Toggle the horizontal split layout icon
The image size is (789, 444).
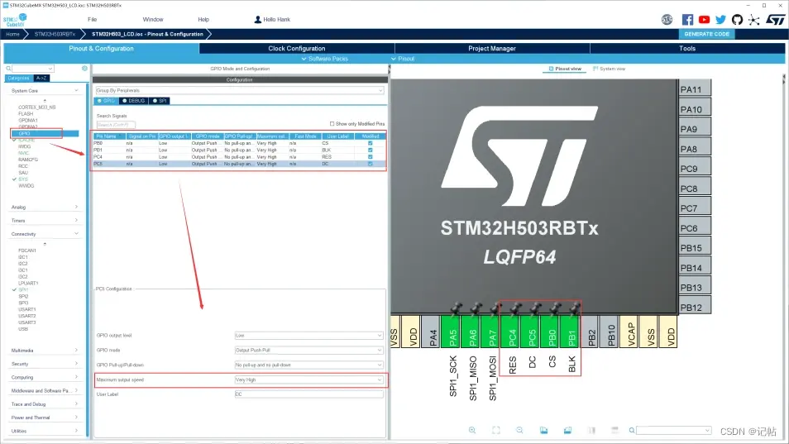click(614, 430)
